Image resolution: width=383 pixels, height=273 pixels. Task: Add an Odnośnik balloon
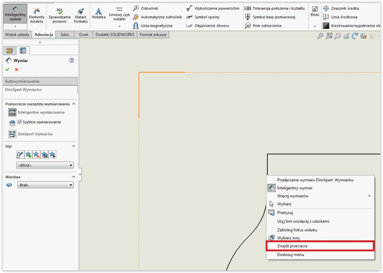[146, 8]
